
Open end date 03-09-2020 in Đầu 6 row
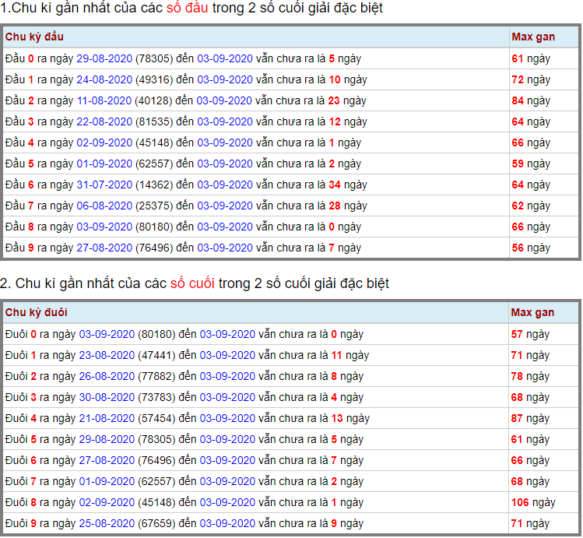tap(225, 185)
